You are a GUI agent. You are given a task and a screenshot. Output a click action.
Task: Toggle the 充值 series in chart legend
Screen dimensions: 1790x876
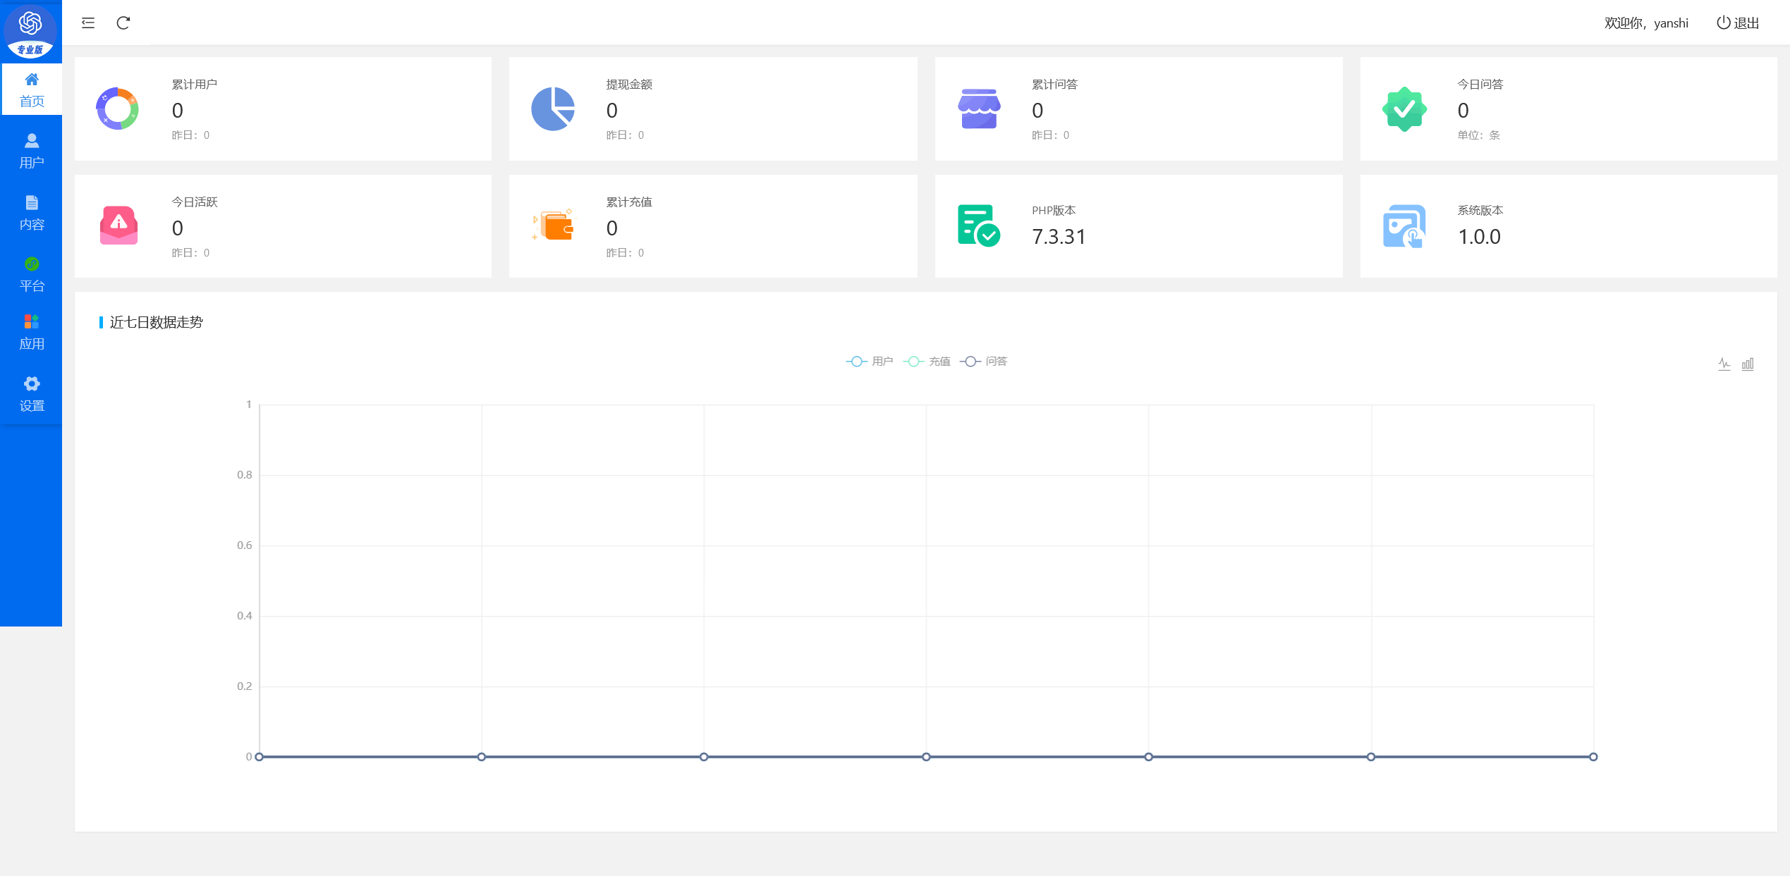click(x=927, y=362)
